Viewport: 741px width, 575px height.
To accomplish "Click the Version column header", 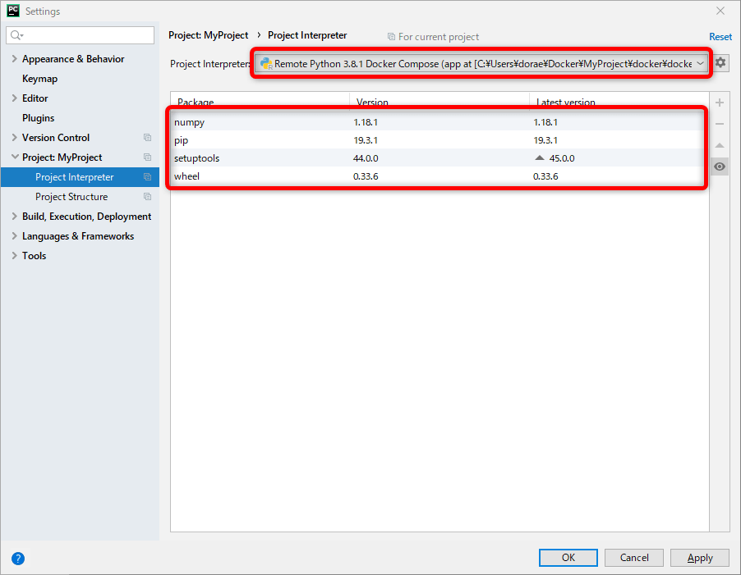I will coord(440,102).
